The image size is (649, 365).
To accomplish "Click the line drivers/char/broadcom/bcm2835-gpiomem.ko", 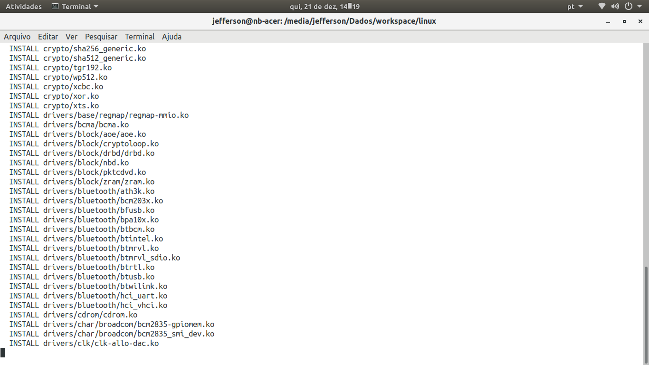I will 112,324.
